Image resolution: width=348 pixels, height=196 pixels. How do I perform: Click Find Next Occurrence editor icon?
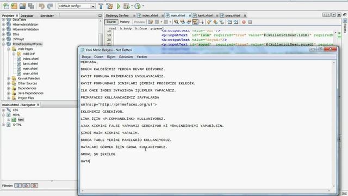click(x=189, y=22)
